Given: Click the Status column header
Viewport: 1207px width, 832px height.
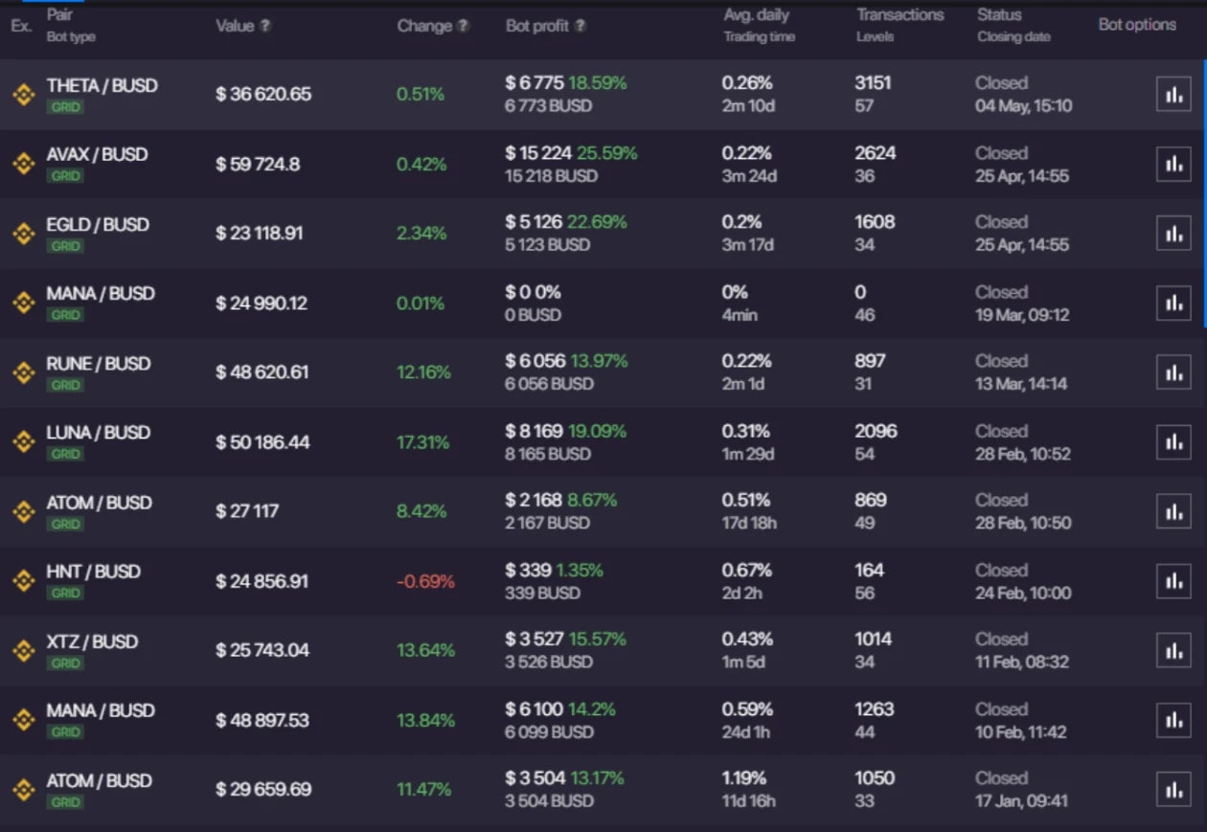Looking at the screenshot, I should click(999, 15).
